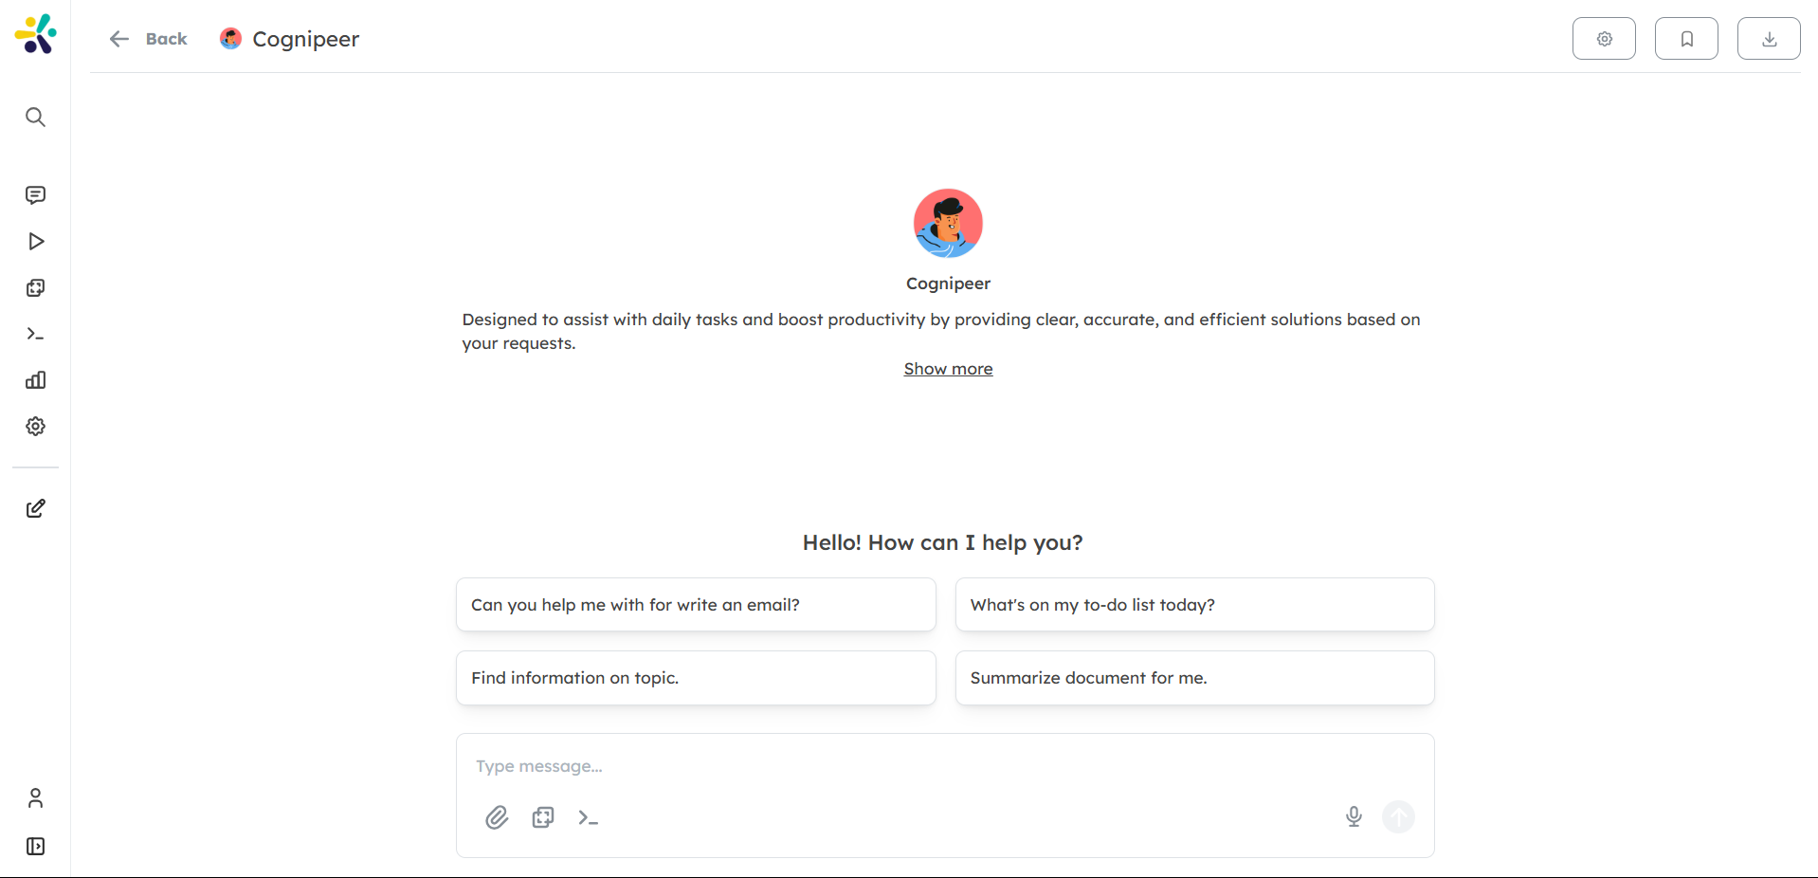Screen dimensions: 1818x878
Task: Collapse the left sidebar panel
Action: [x=35, y=847]
